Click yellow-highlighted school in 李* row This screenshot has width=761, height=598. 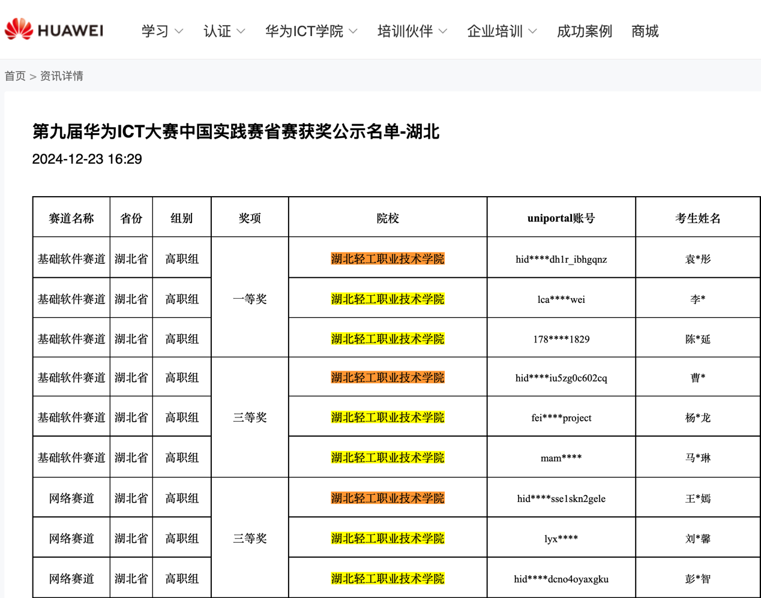387,299
